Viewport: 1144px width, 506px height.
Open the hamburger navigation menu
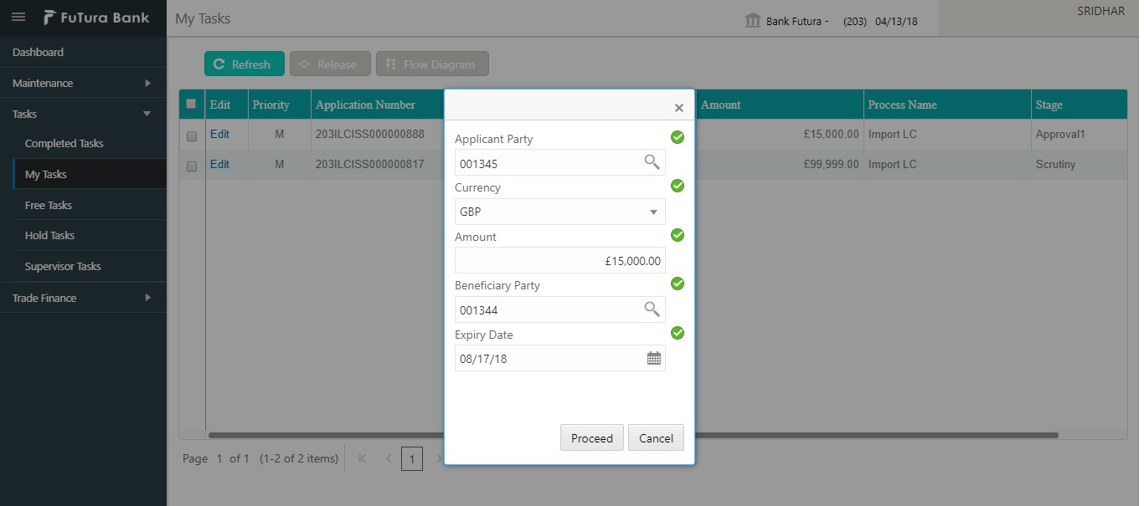point(18,18)
